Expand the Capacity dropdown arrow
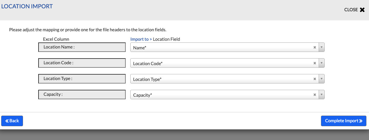 (322, 95)
